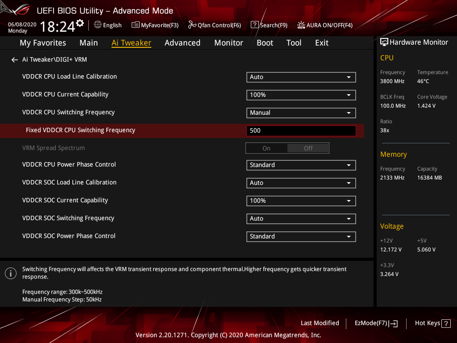457x343 pixels.
Task: Click Fixed VDDCR CPU Switching Frequency value field
Action: 301,131
